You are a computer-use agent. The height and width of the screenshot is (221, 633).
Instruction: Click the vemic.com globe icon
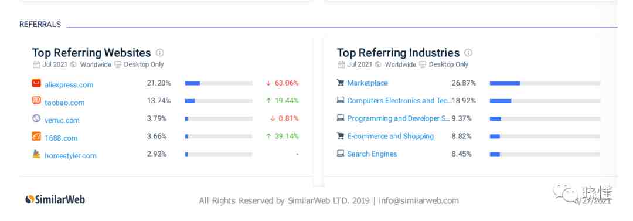point(36,118)
